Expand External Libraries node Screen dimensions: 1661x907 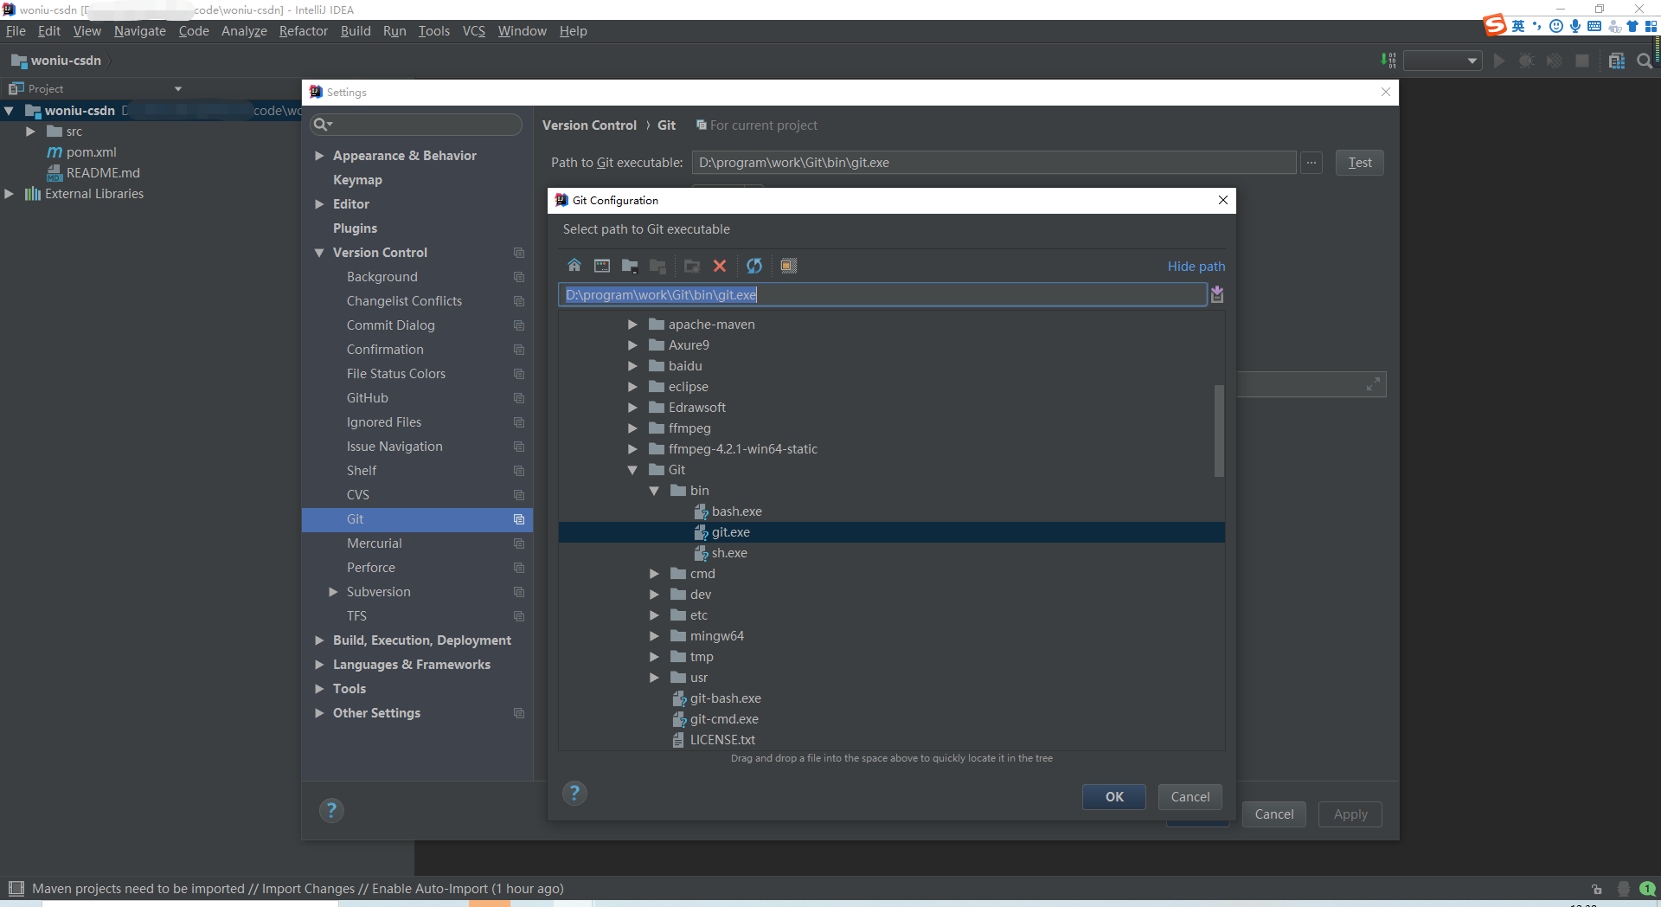[9, 194]
